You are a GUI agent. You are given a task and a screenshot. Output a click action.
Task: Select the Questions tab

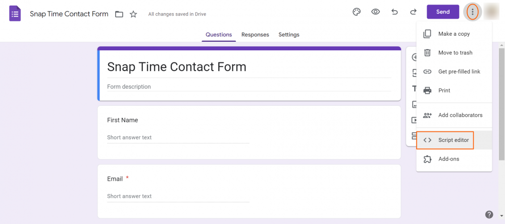tap(219, 35)
